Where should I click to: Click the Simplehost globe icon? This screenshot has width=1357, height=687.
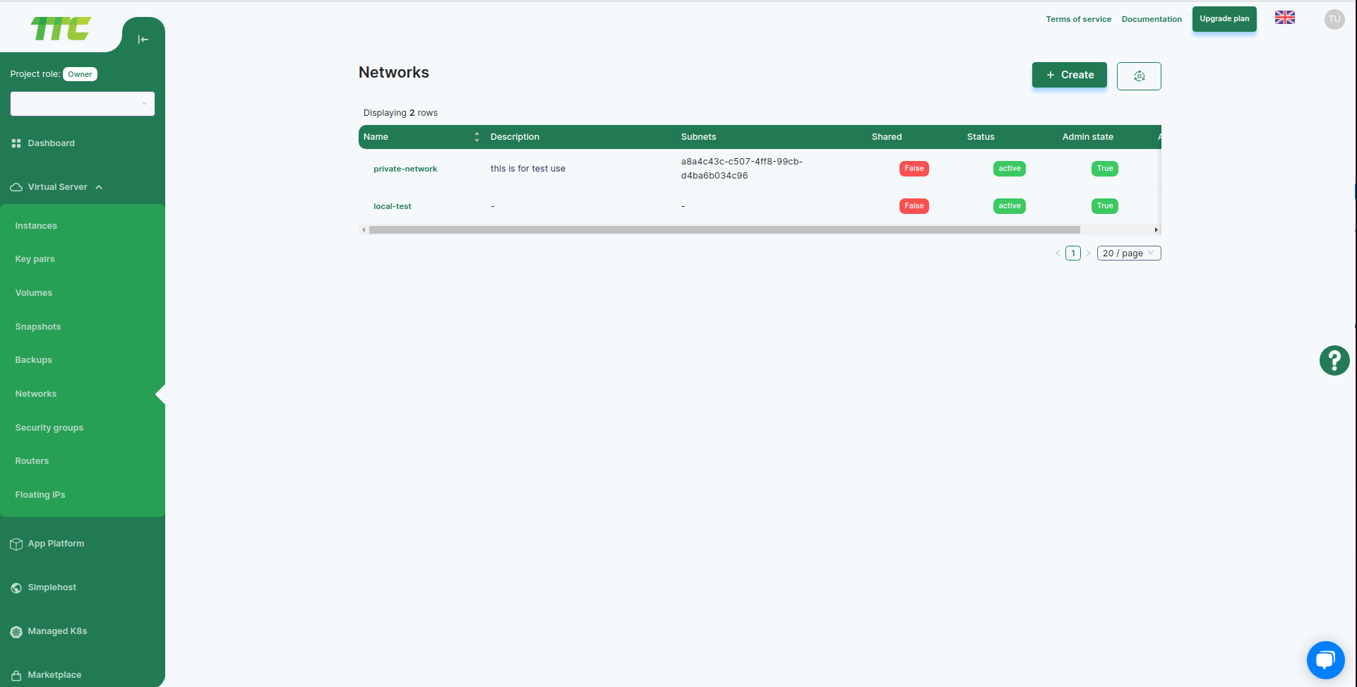click(x=16, y=588)
